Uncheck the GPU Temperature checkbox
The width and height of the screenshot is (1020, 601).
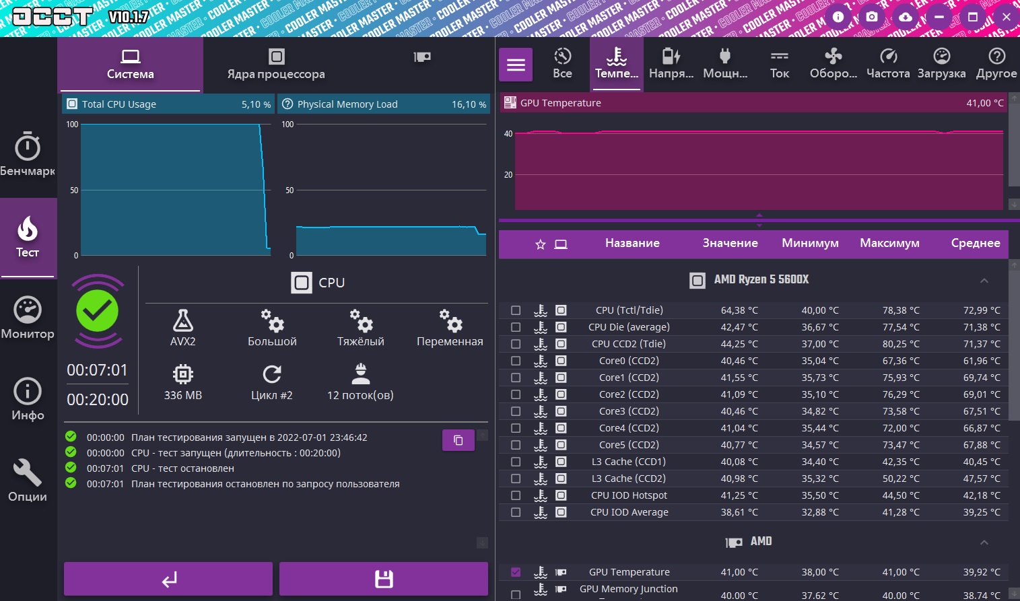tap(516, 572)
